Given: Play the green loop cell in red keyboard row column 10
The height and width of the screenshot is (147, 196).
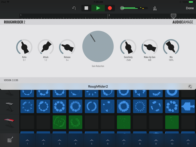Looking at the screenshot, I should pyautogui.click(x=172, y=122).
